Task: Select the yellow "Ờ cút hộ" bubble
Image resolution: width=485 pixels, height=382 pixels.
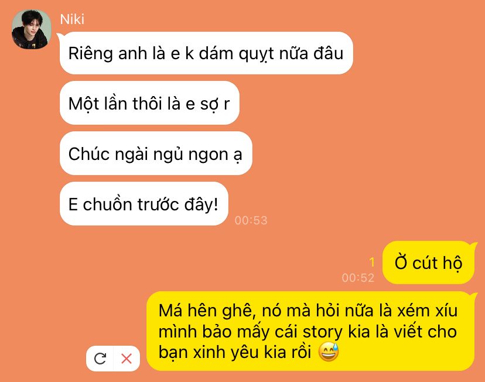Action: click(428, 262)
